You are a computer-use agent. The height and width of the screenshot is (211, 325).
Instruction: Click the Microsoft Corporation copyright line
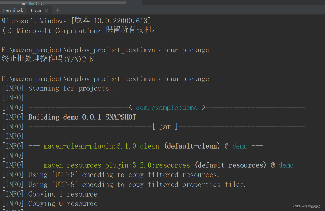pos(79,30)
